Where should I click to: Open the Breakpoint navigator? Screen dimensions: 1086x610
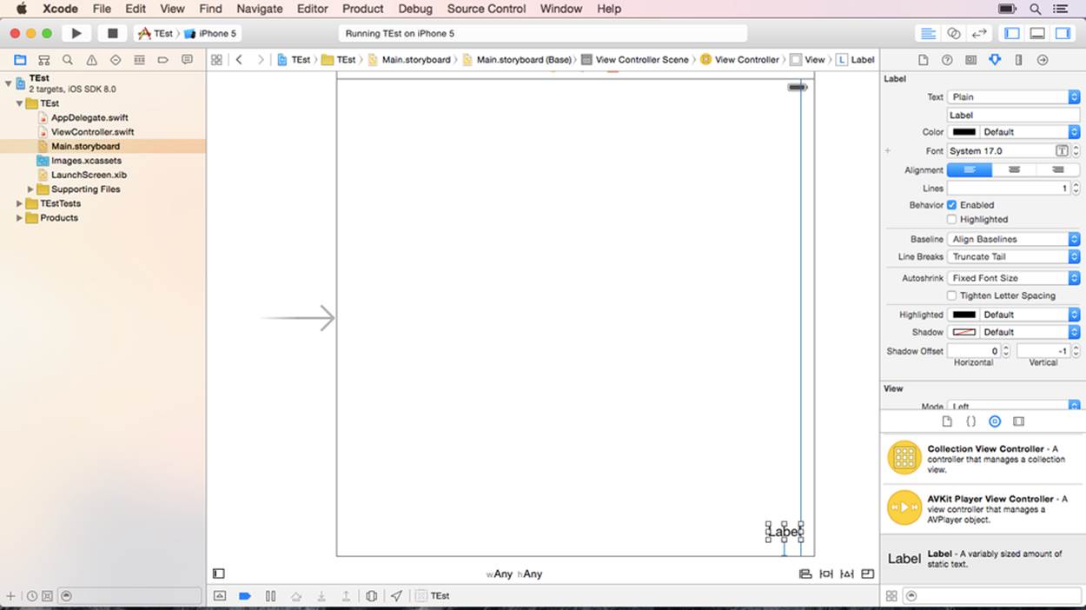[162, 60]
